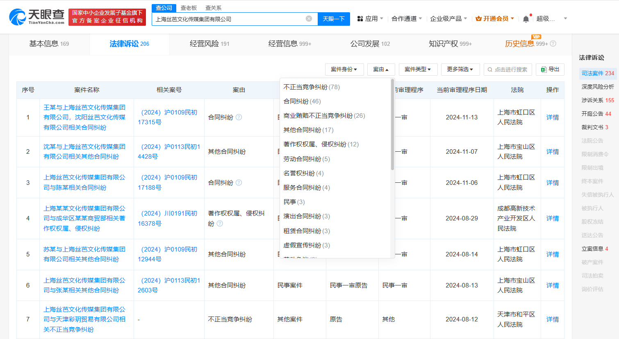This screenshot has width=619, height=339.
Task: Click the crown icon beside 开通会员
Action: click(478, 19)
